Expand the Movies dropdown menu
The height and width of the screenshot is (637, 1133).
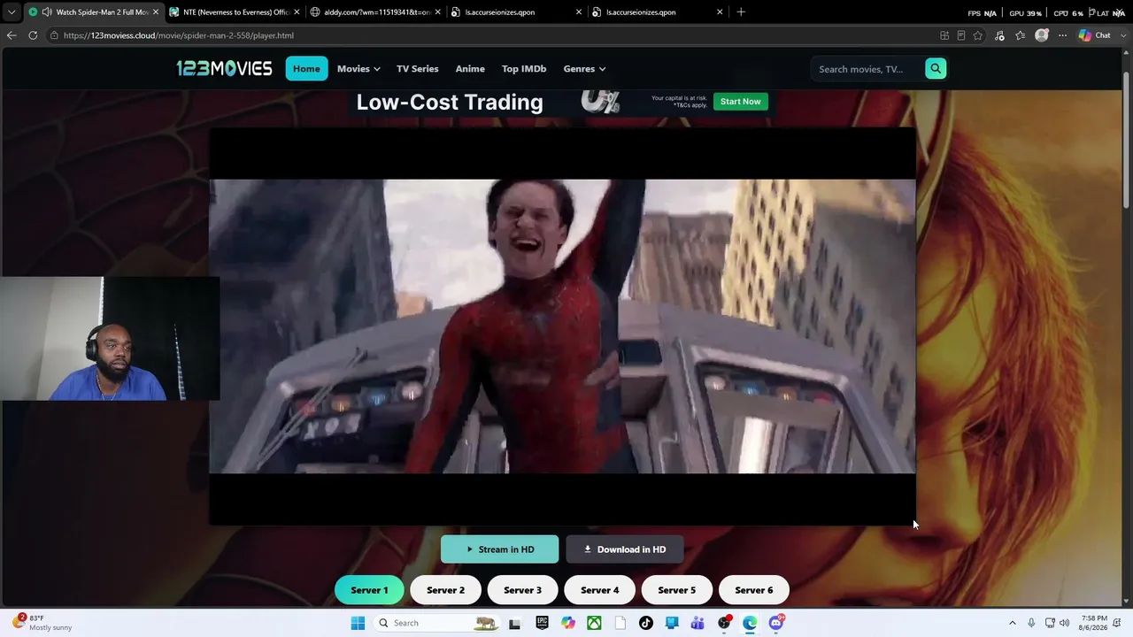(x=358, y=69)
